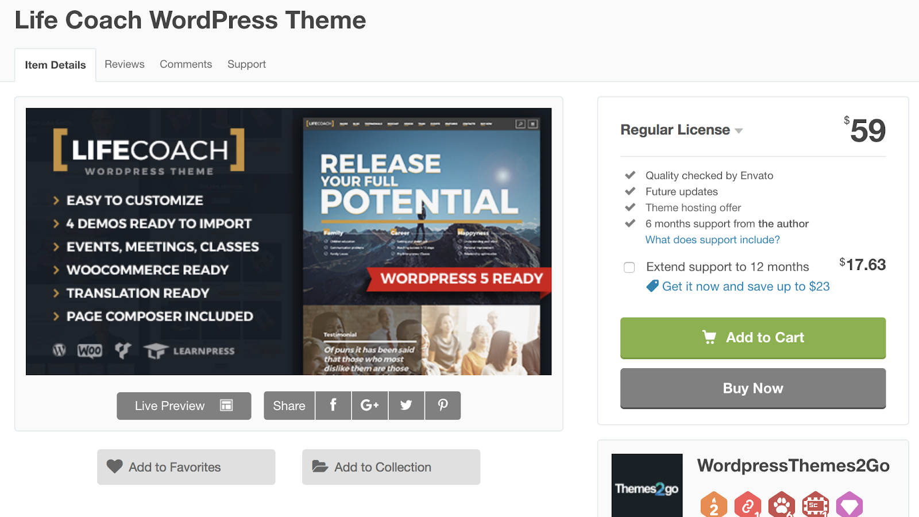
Task: Open the Comments tab
Action: click(186, 64)
